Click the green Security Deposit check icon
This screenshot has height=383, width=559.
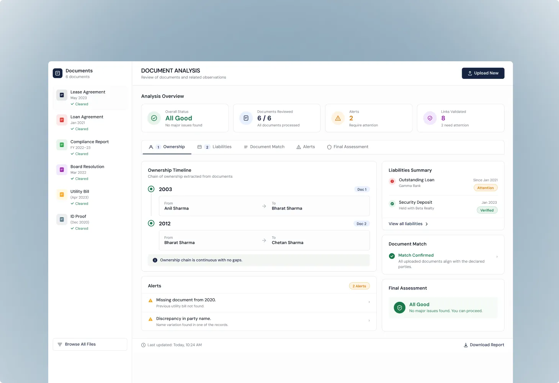392,204
